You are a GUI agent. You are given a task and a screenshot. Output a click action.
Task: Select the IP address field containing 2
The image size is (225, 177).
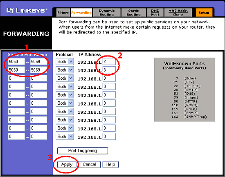point(109,62)
